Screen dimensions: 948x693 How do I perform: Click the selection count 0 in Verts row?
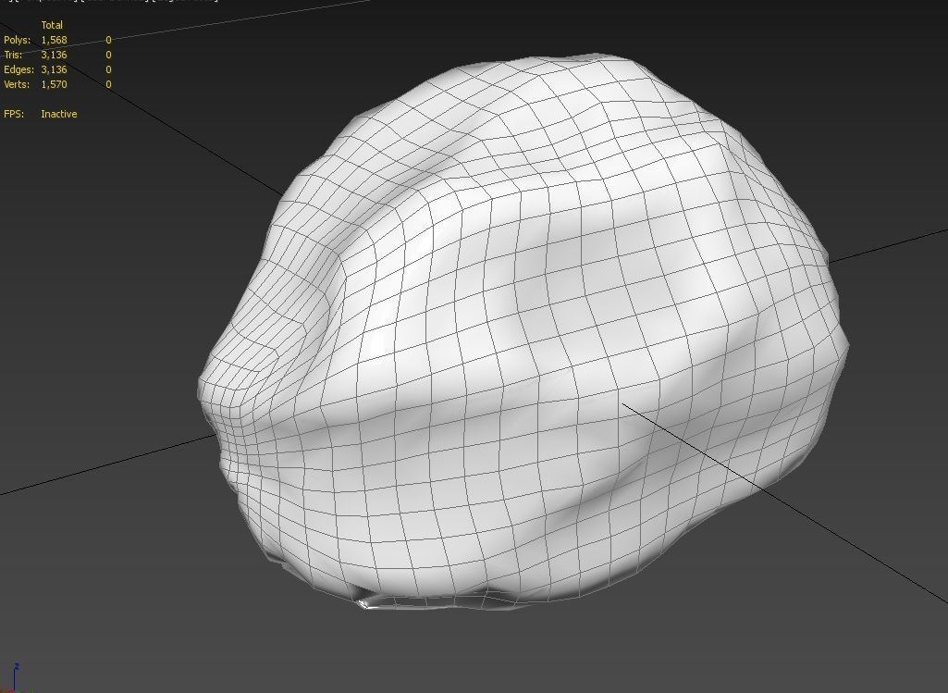[x=109, y=84]
